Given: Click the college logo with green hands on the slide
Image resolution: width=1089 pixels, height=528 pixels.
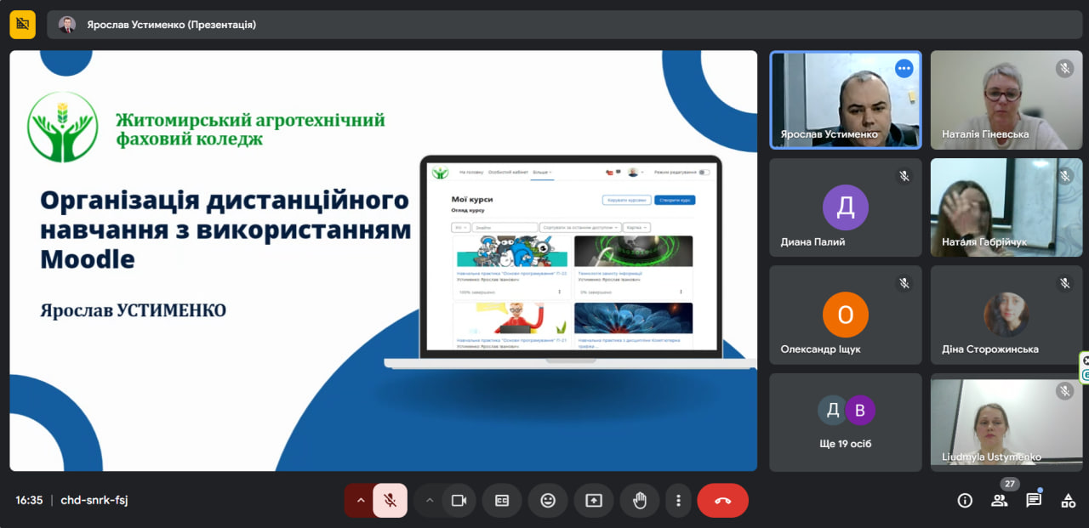Looking at the screenshot, I should (x=62, y=128).
